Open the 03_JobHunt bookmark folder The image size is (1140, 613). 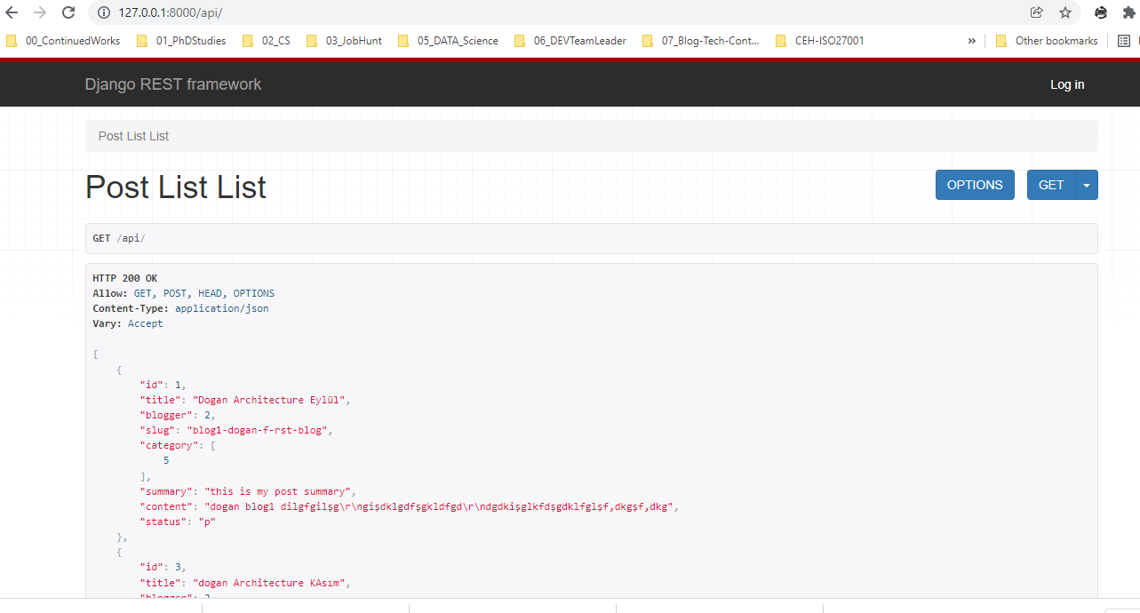[x=344, y=41]
